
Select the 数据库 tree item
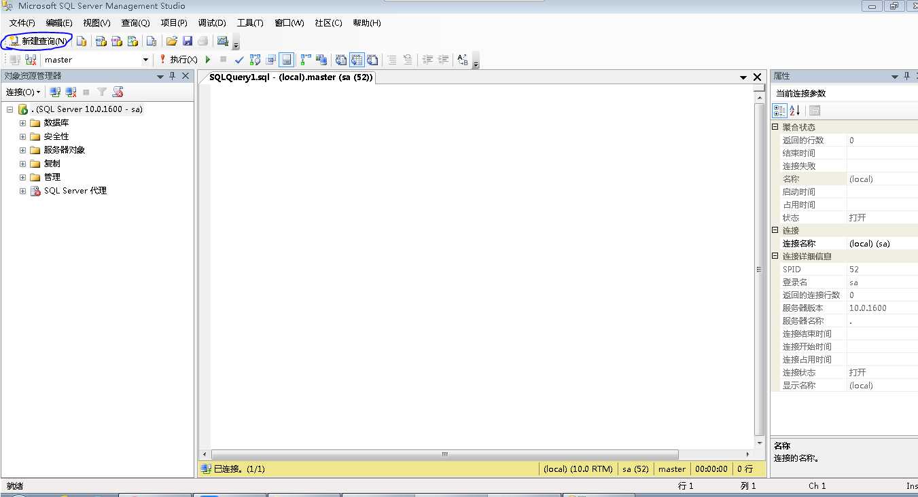point(56,123)
